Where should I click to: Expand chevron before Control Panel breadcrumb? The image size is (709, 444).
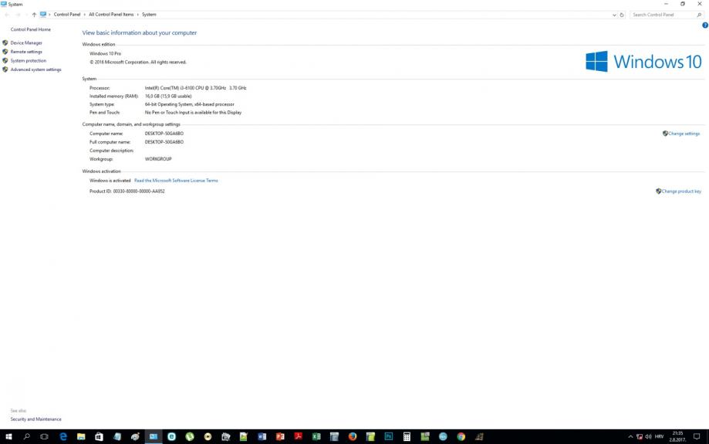[49, 15]
